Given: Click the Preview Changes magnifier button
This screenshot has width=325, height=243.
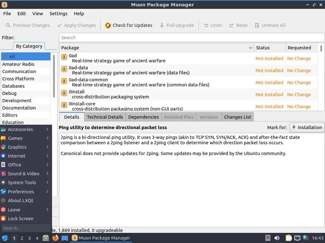Looking at the screenshot, I should tap(28, 25).
